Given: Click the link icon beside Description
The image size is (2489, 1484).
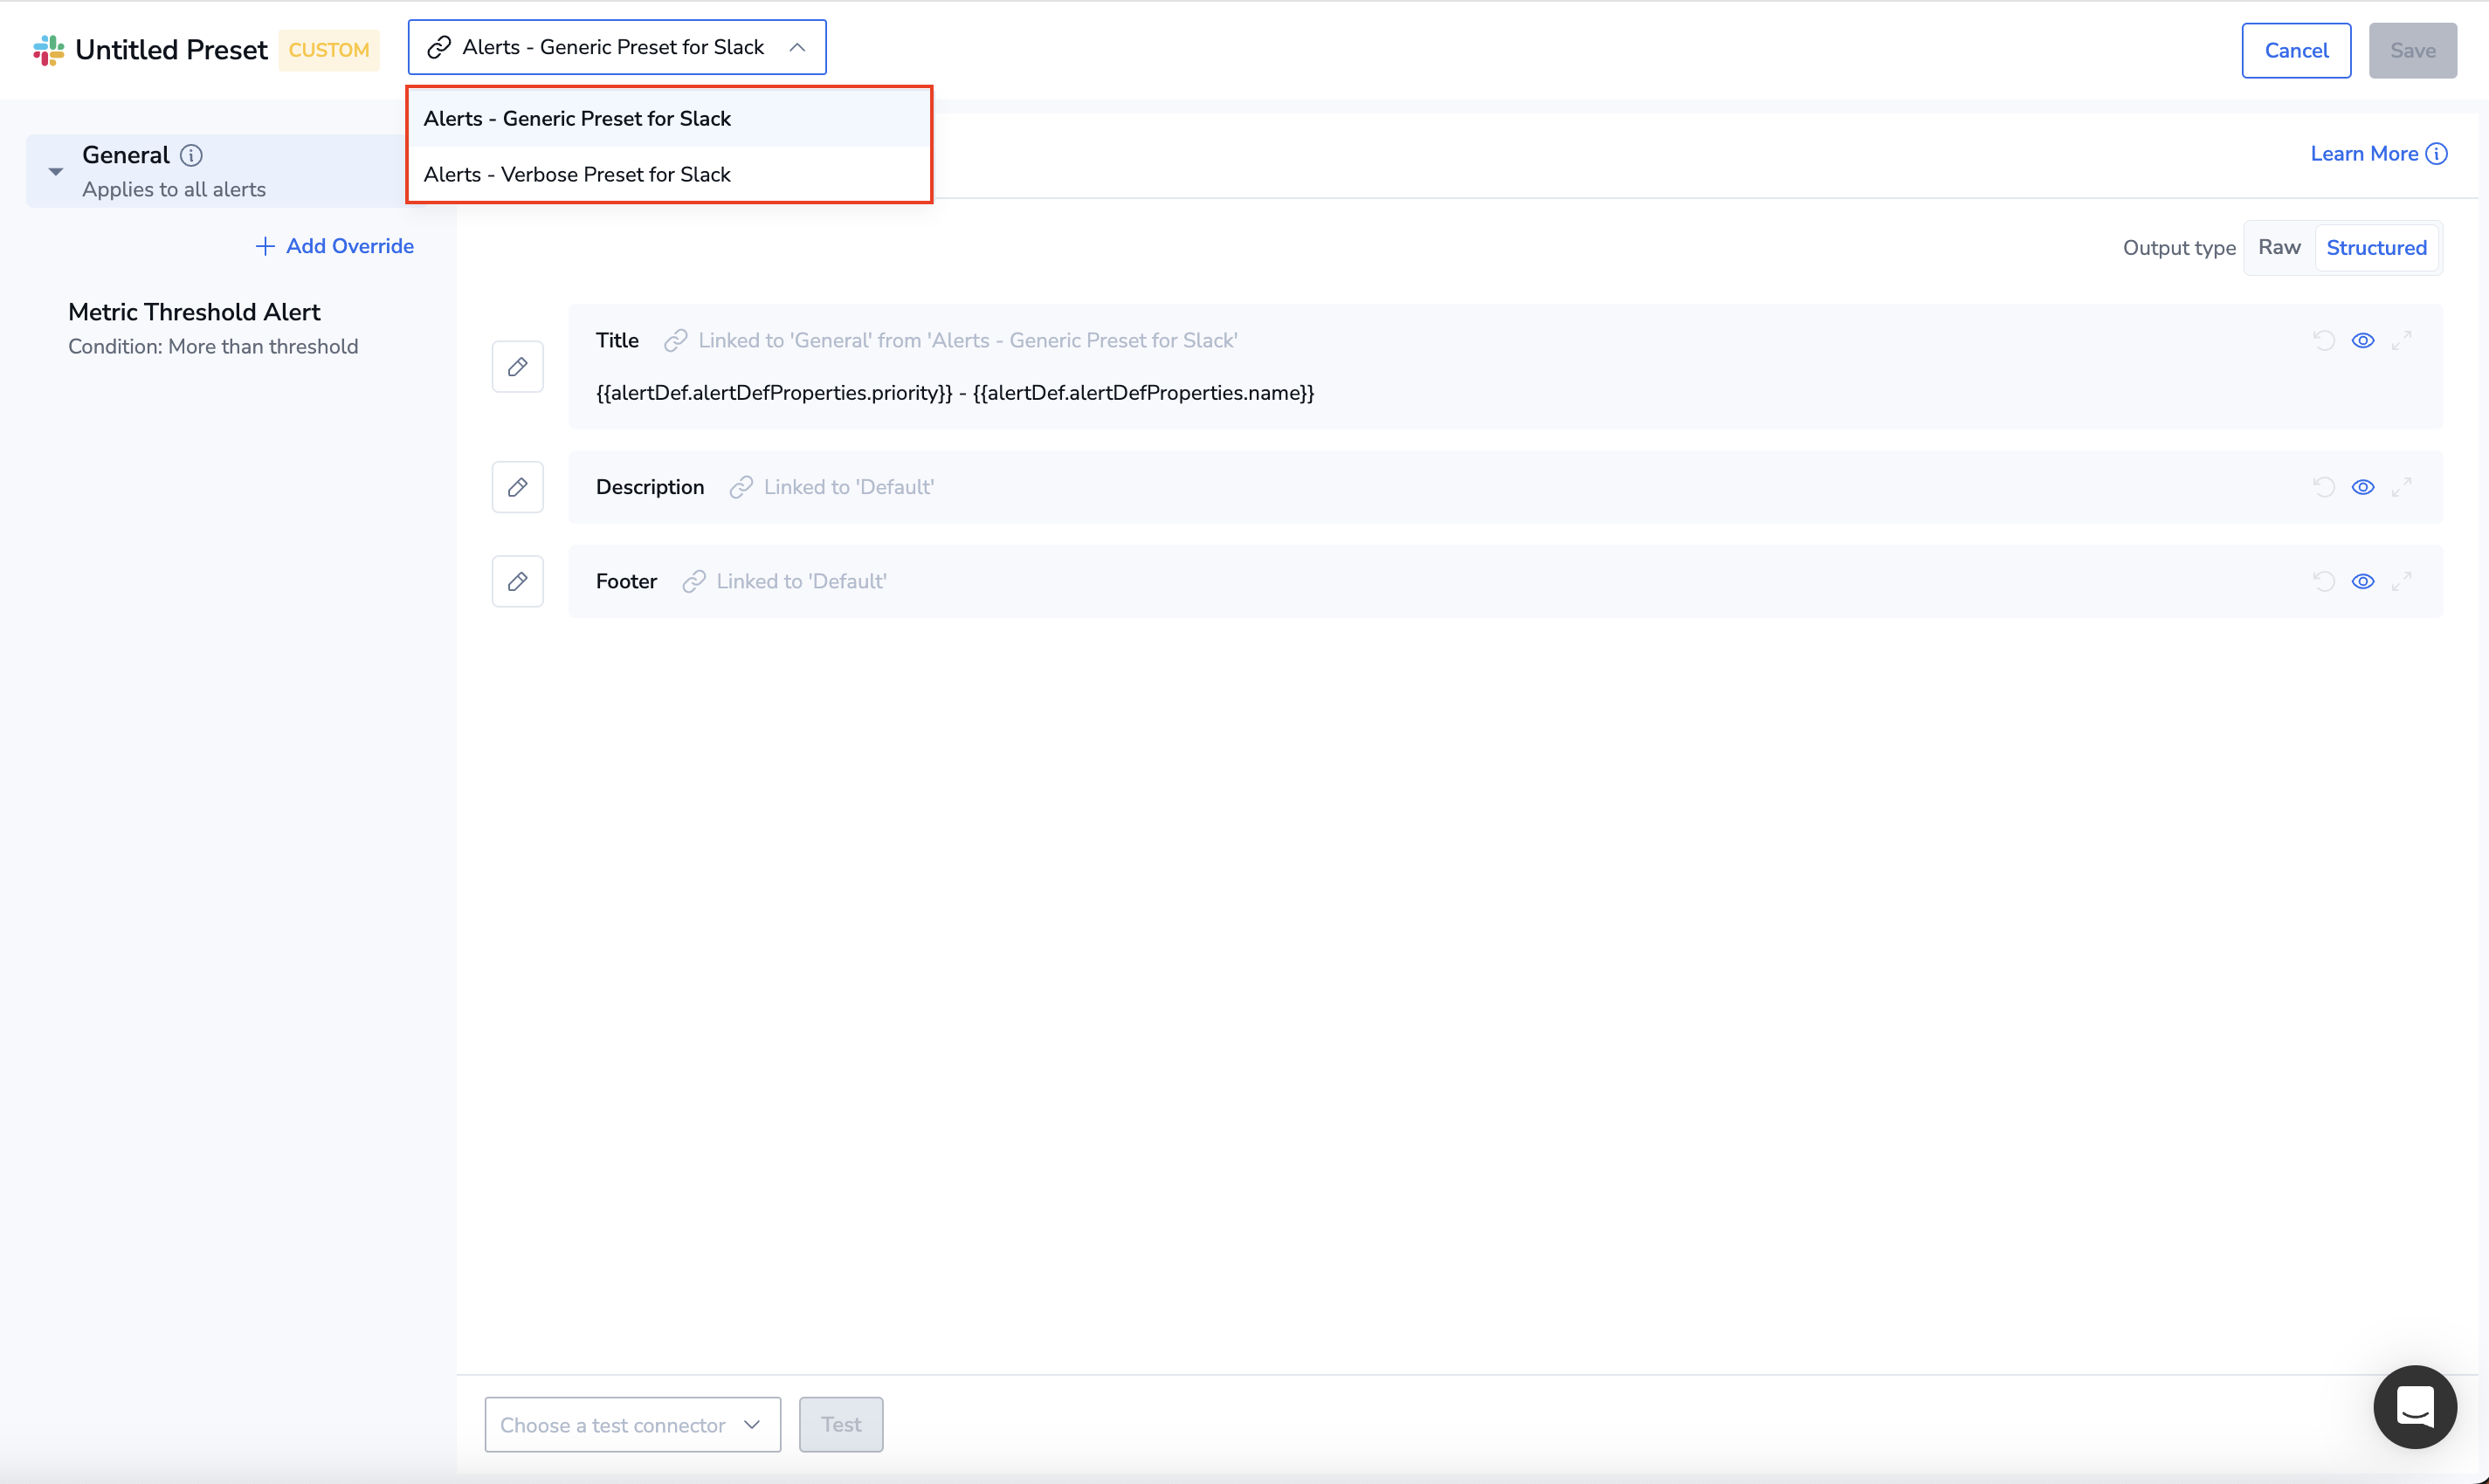Looking at the screenshot, I should (x=741, y=487).
